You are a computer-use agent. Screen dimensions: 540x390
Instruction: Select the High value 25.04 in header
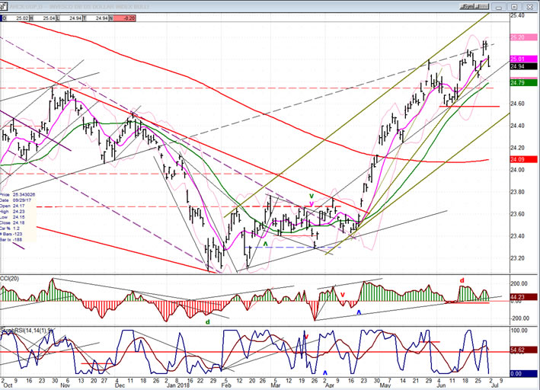45,18
